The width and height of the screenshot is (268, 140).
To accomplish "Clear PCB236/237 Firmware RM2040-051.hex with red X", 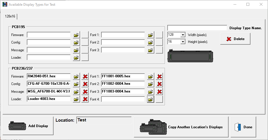I will (85, 76).
